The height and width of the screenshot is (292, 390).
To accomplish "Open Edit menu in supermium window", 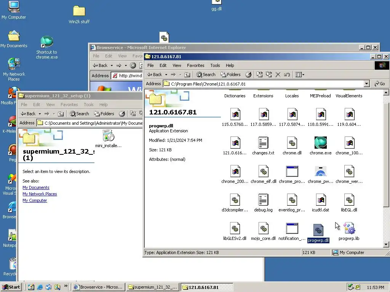I will [37, 105].
